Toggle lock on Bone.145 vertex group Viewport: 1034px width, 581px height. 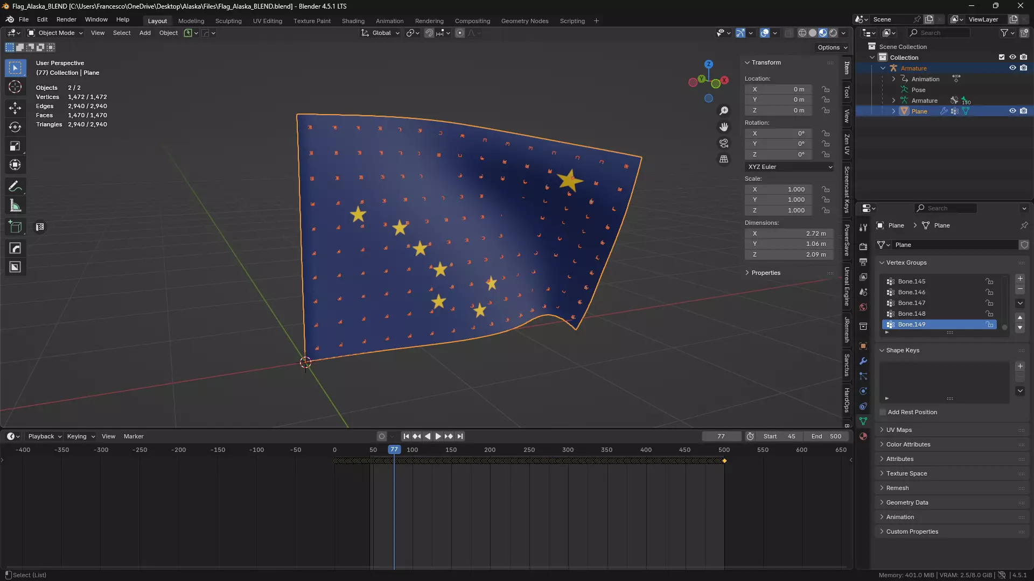pos(989,281)
